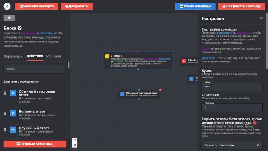The image size is (268, 151).
Task: Click the settings panel scrollbar
Action: click(x=267, y=41)
